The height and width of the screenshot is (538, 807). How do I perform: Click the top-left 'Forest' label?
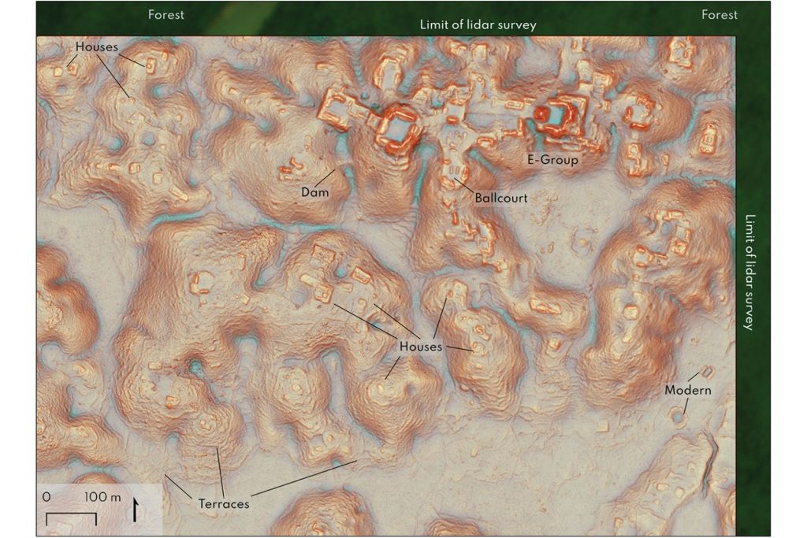click(x=166, y=14)
